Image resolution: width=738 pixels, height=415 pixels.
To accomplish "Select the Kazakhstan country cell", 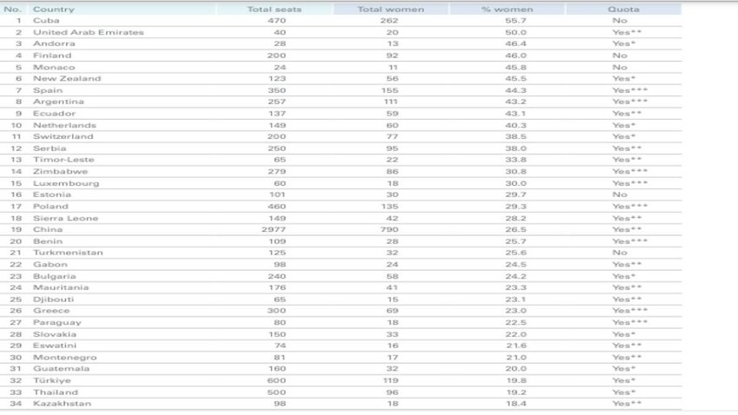I will tap(63, 402).
